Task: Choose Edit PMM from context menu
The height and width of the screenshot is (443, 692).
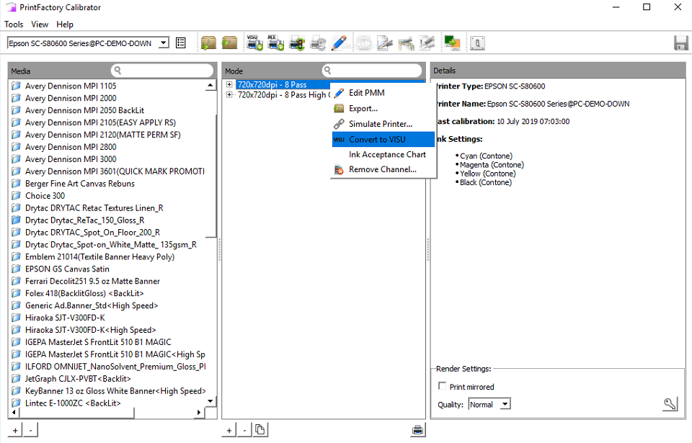Action: coord(383,93)
